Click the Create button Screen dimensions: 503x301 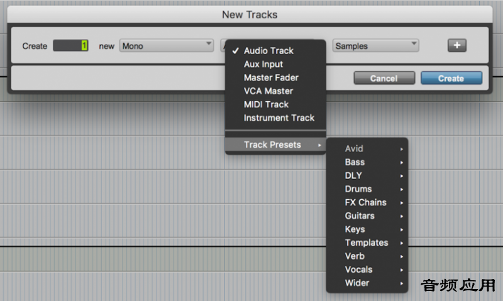451,78
